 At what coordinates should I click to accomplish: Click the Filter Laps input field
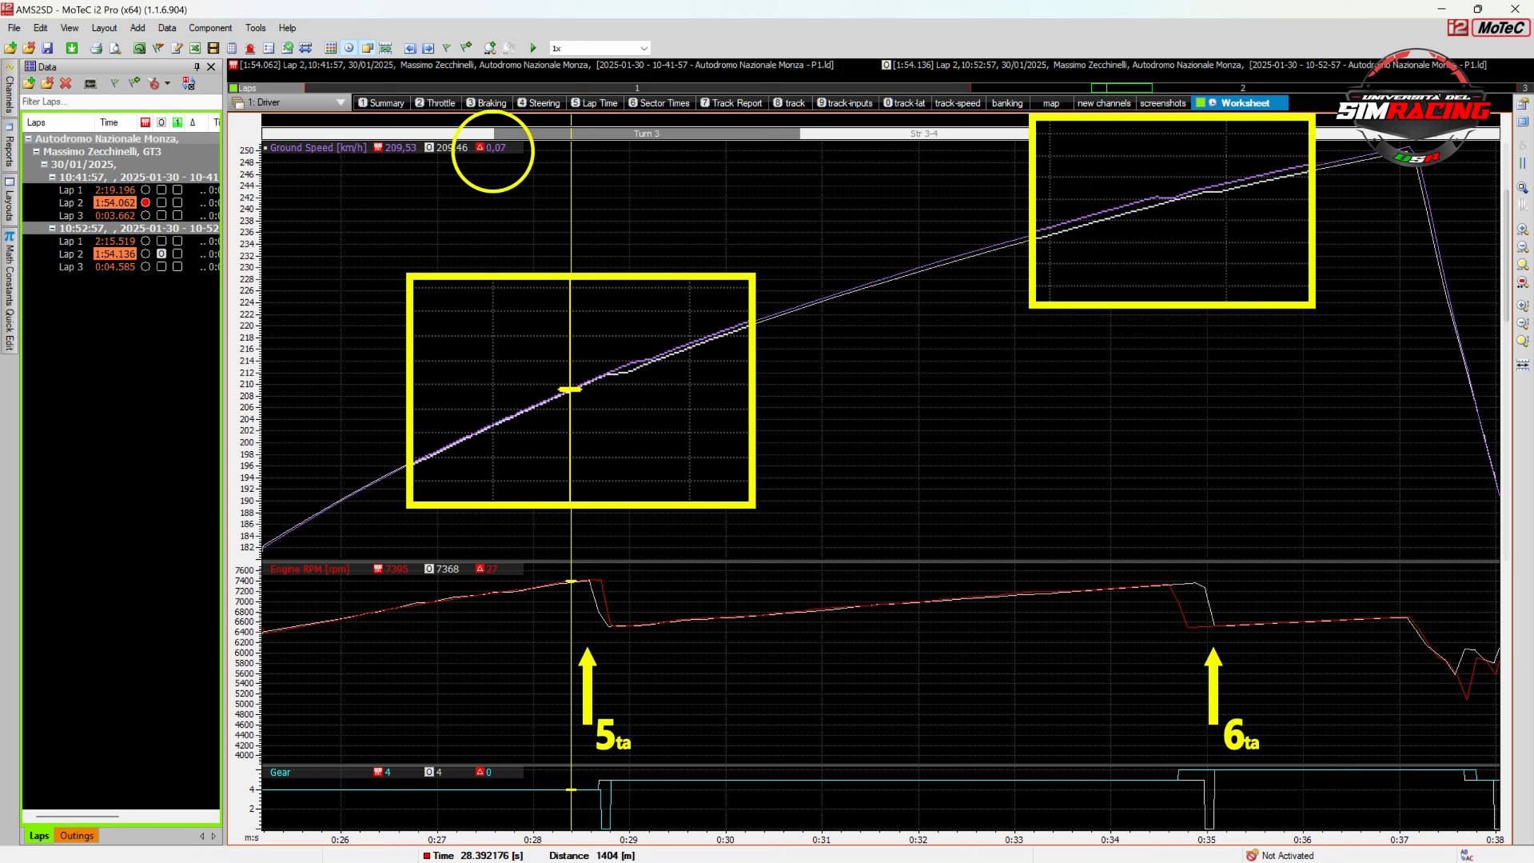[120, 102]
